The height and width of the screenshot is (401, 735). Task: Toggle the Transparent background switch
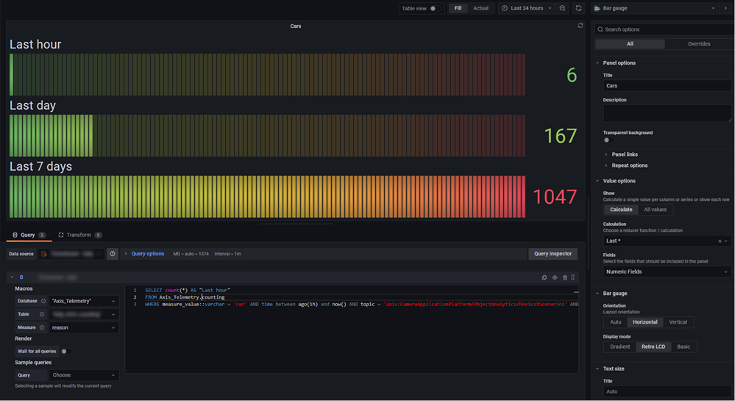608,141
